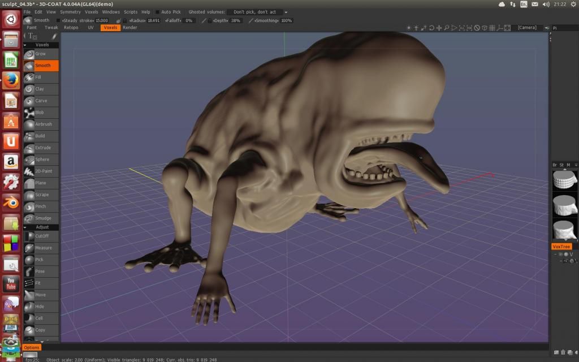Select the Carve tool
Viewport: 579px width, 362px height.
pos(41,101)
